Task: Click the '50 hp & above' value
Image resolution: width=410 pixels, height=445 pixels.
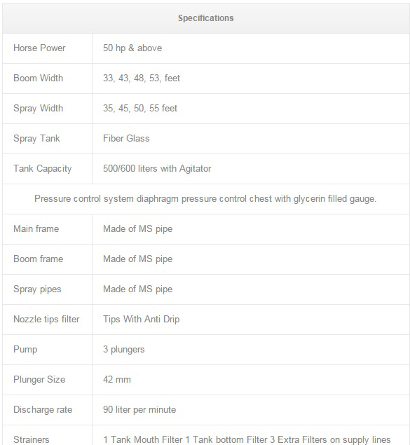Action: click(132, 48)
